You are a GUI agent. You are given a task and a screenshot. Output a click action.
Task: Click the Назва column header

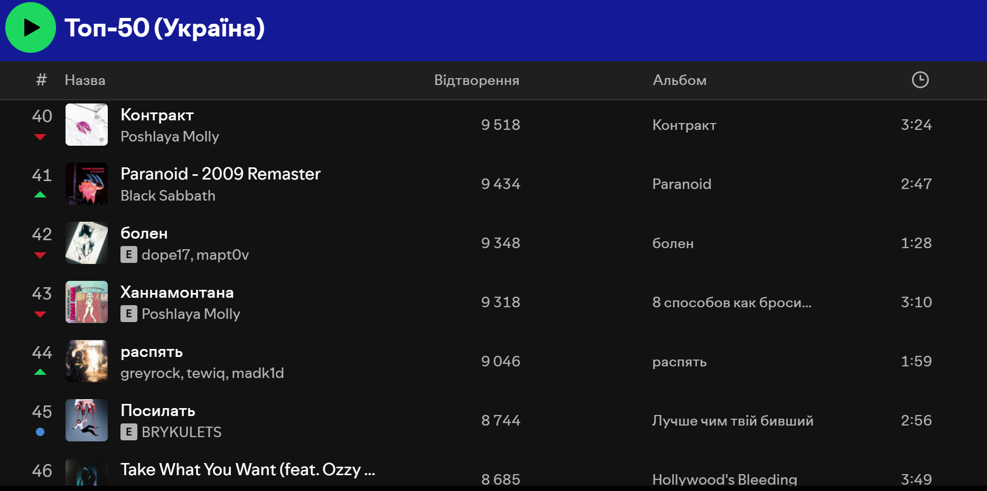(85, 80)
